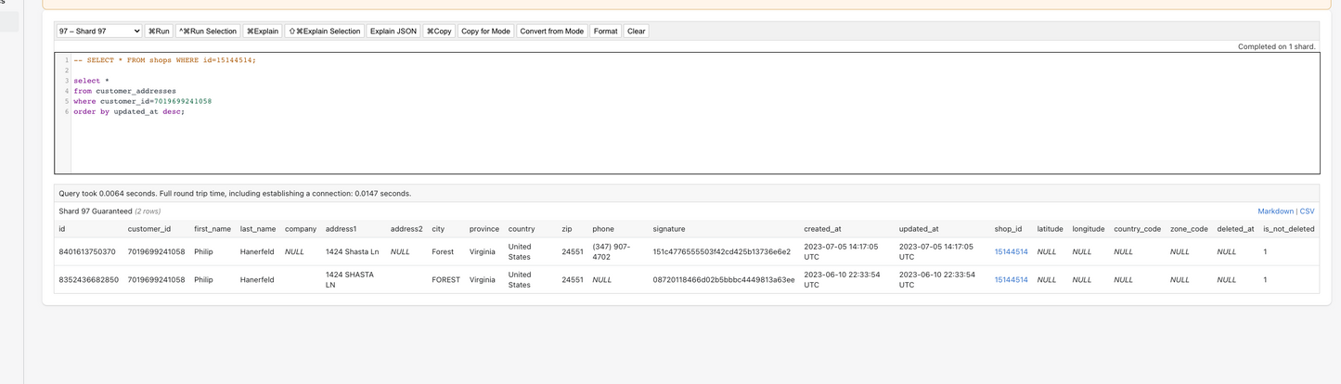Click the Convert from Mode button

(x=551, y=32)
